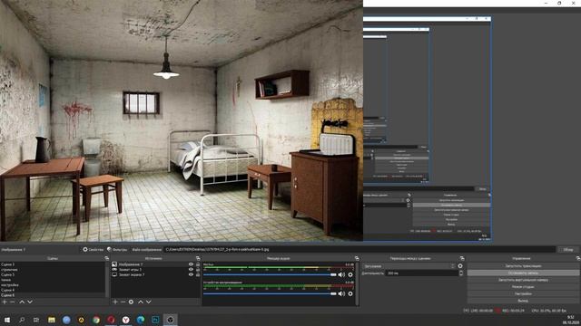Select the настройка scene
The width and height of the screenshot is (581, 326).
(x=53, y=285)
